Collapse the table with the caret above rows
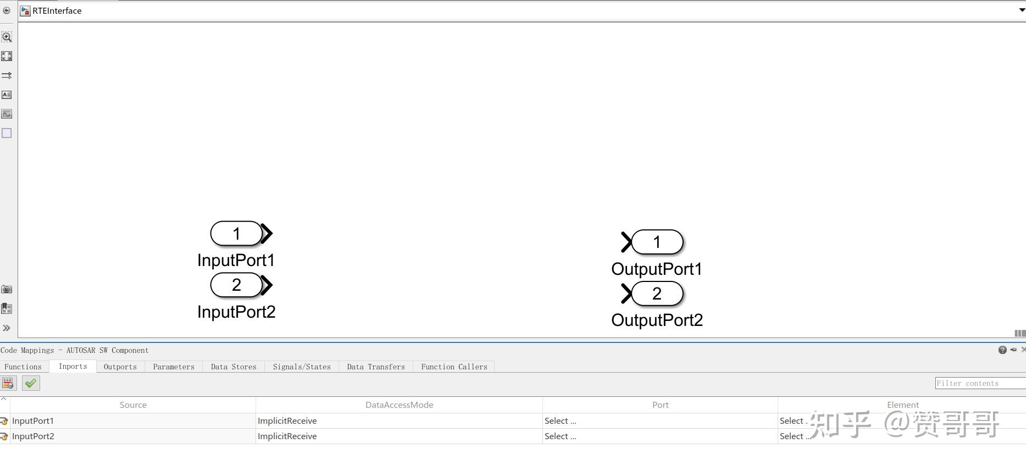Viewport: 1026px width, 465px height. [x=4, y=398]
